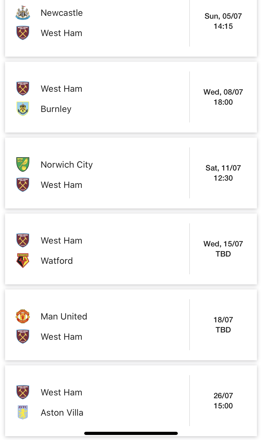Select the Watford team name
Screen dimensions: 262x440
pyautogui.click(x=57, y=261)
